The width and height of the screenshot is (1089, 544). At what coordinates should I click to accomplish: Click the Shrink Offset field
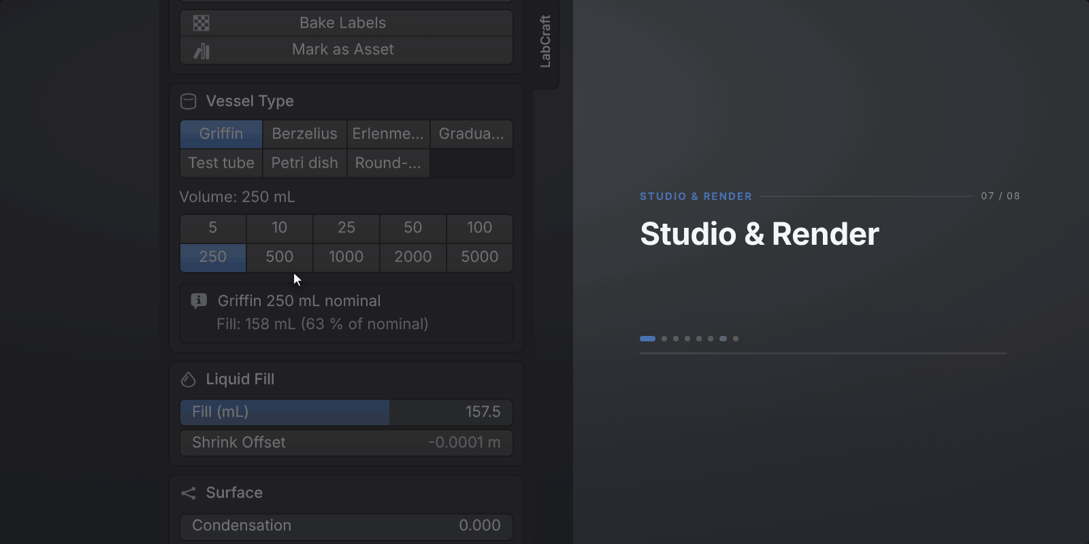tap(346, 443)
